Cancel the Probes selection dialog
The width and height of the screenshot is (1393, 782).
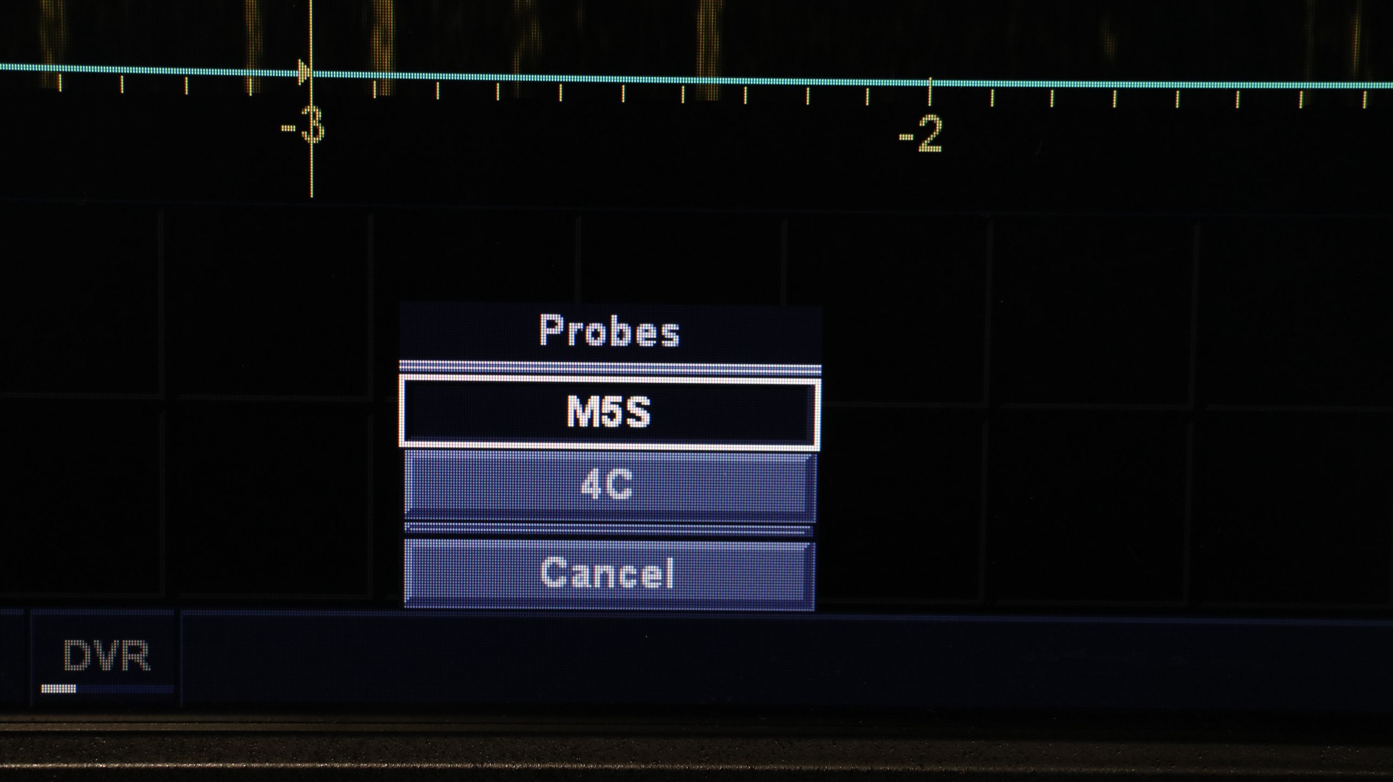(609, 573)
